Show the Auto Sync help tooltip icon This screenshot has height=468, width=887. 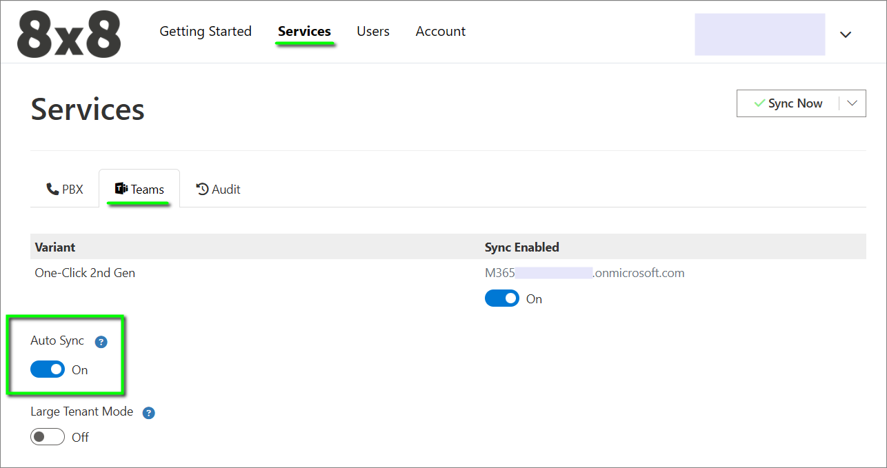click(101, 342)
